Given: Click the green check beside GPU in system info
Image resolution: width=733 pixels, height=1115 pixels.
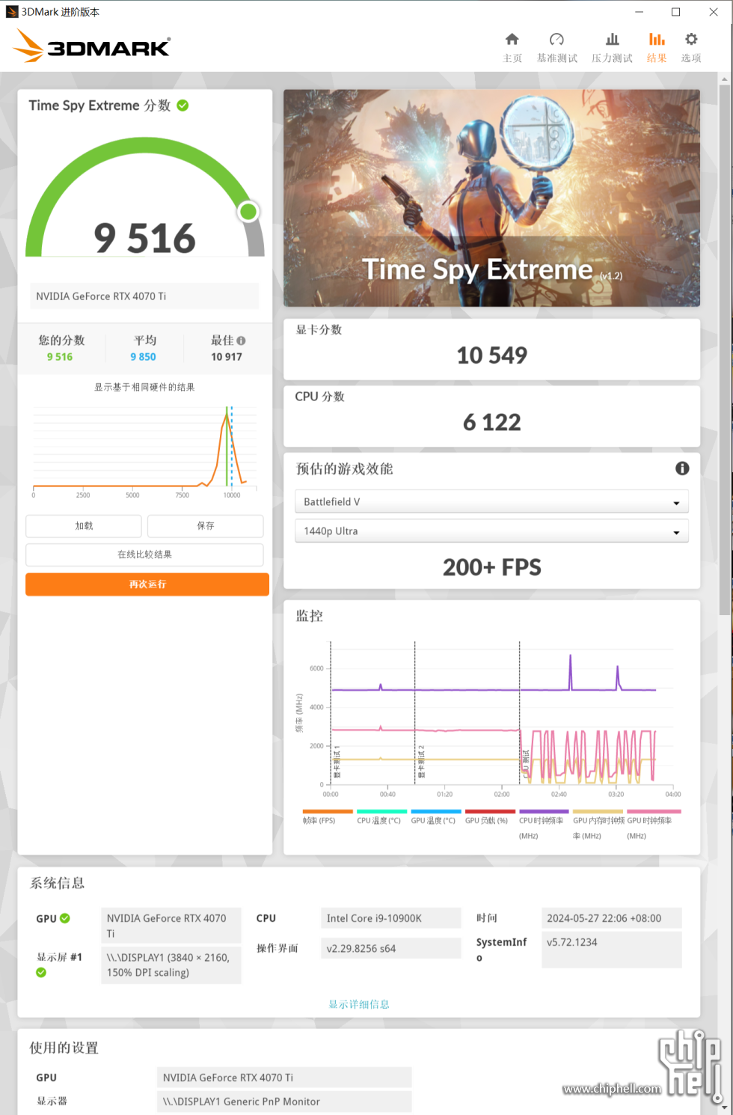Looking at the screenshot, I should pos(65,918).
